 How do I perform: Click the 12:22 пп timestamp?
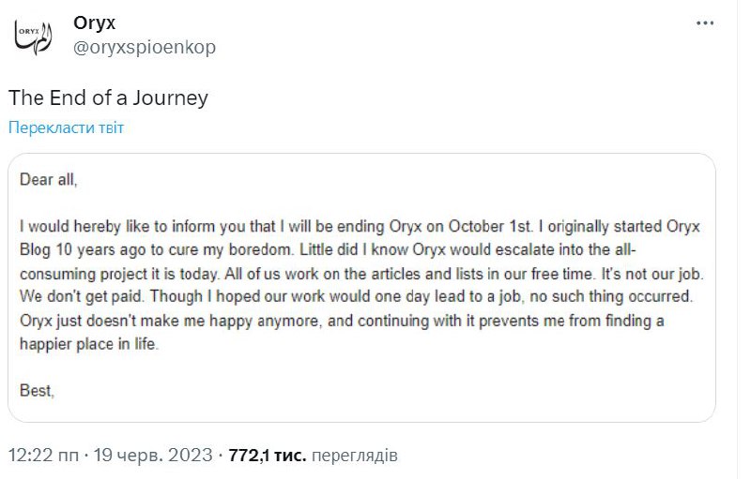tap(43, 457)
